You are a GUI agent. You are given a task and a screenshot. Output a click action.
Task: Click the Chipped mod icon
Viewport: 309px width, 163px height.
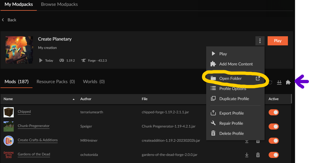(x=9, y=112)
